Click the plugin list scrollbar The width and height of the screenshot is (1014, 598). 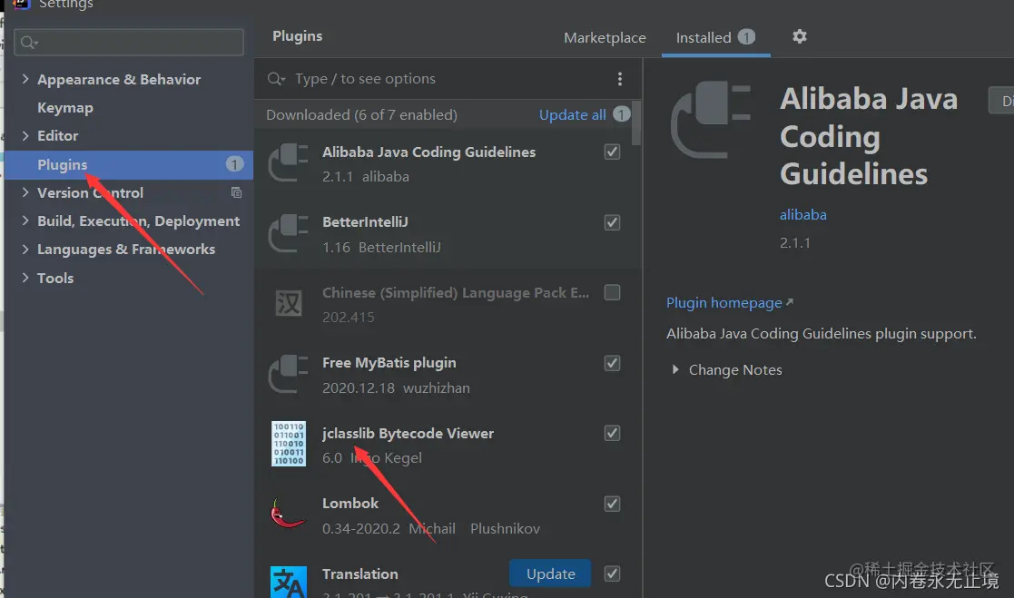pos(636,123)
